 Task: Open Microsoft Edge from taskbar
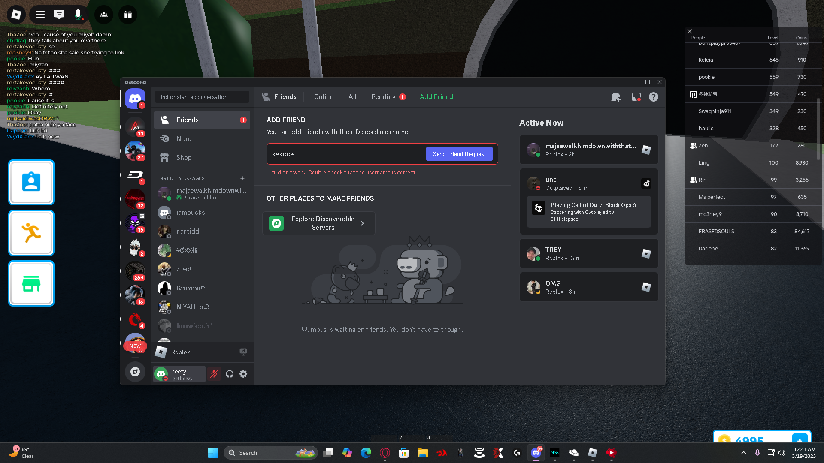point(366,453)
